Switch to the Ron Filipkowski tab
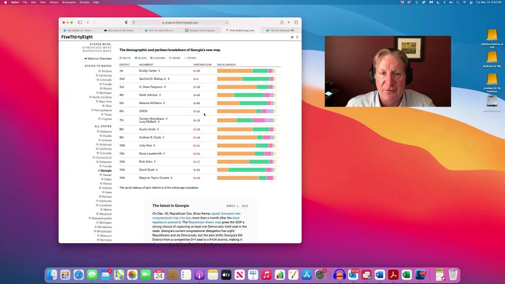The image size is (505, 284). click(282, 30)
